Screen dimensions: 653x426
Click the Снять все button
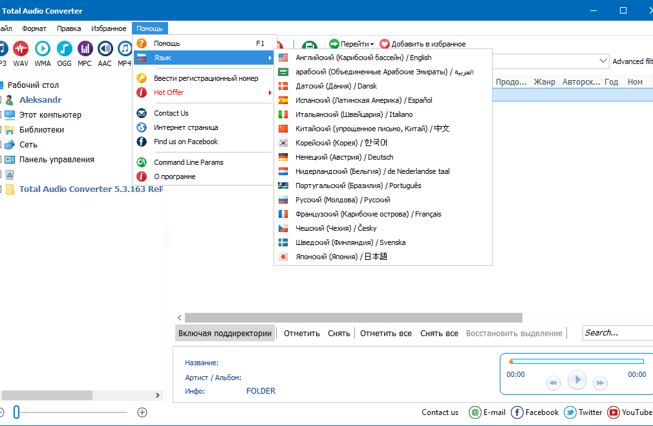pyautogui.click(x=440, y=333)
